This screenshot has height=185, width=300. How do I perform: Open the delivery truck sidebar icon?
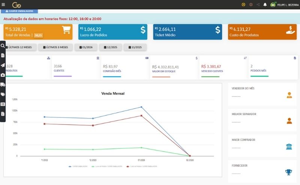point(3,84)
